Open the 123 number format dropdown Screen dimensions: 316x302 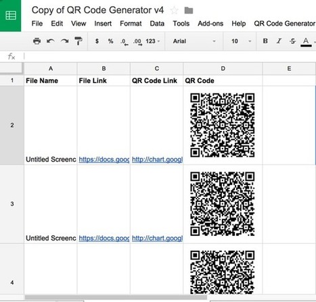pos(153,41)
